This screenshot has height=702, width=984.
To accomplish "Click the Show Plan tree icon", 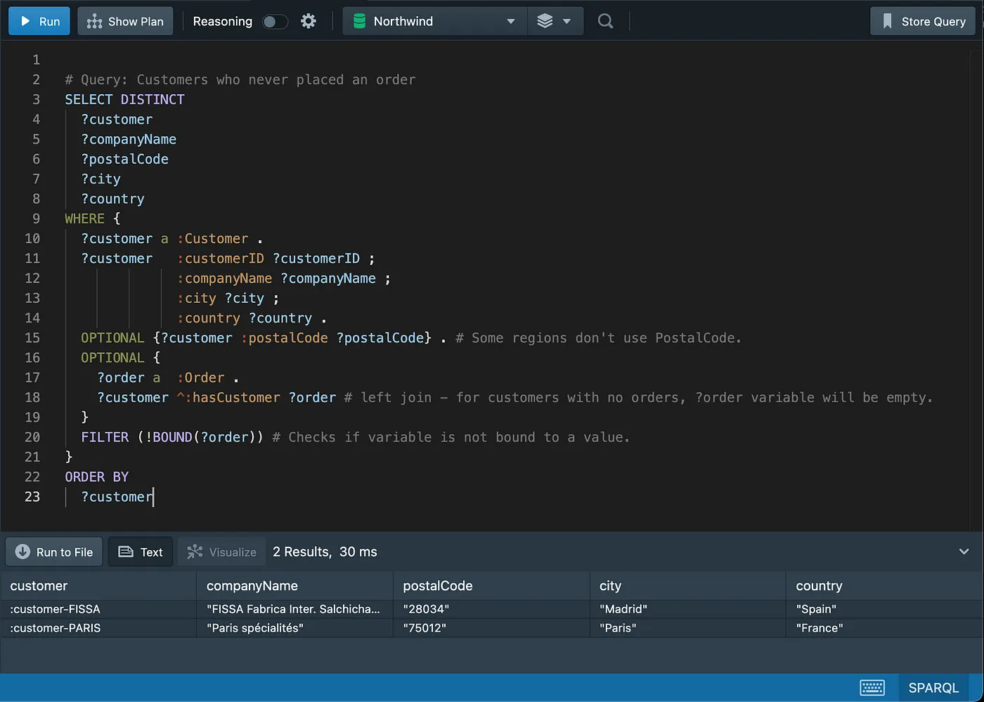I will click(94, 22).
